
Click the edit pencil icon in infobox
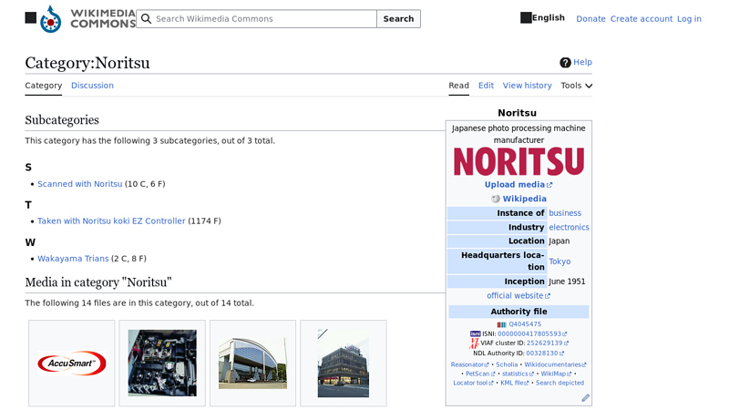585,398
